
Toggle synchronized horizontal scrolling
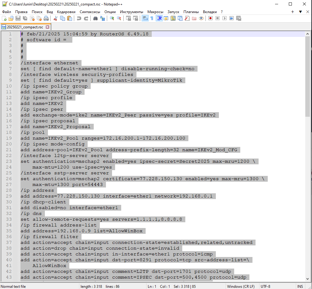pos(136,19)
